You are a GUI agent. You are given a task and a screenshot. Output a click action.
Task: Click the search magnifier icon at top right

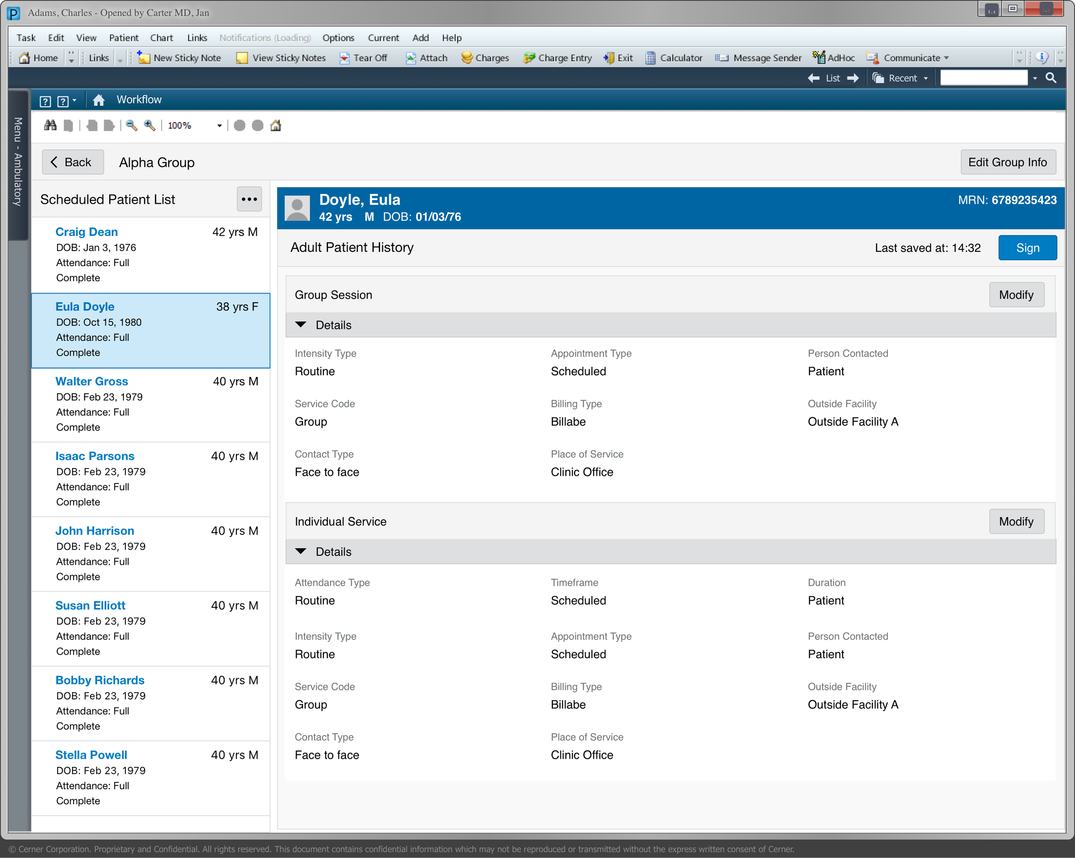[x=1050, y=78]
